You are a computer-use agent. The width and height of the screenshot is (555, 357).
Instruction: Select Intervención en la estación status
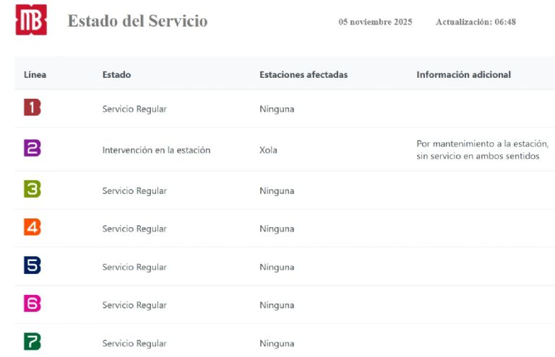point(156,150)
